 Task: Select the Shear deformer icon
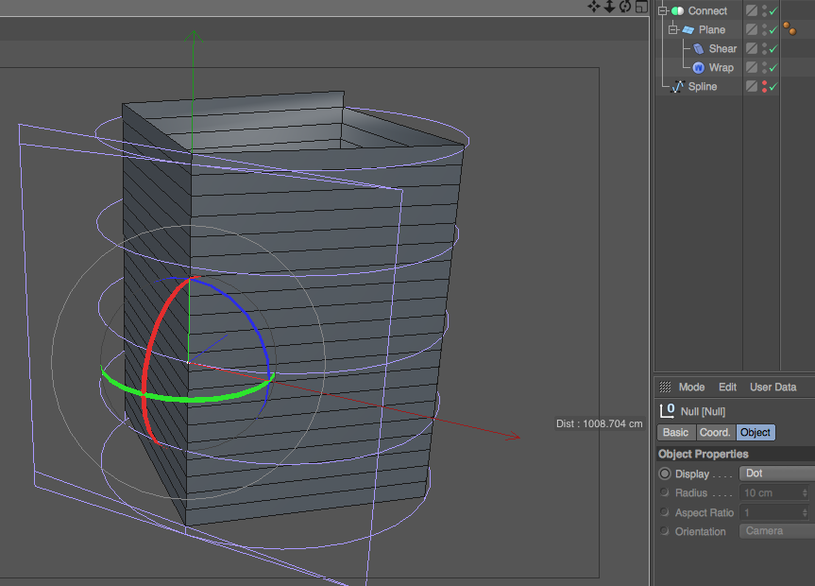pos(699,48)
